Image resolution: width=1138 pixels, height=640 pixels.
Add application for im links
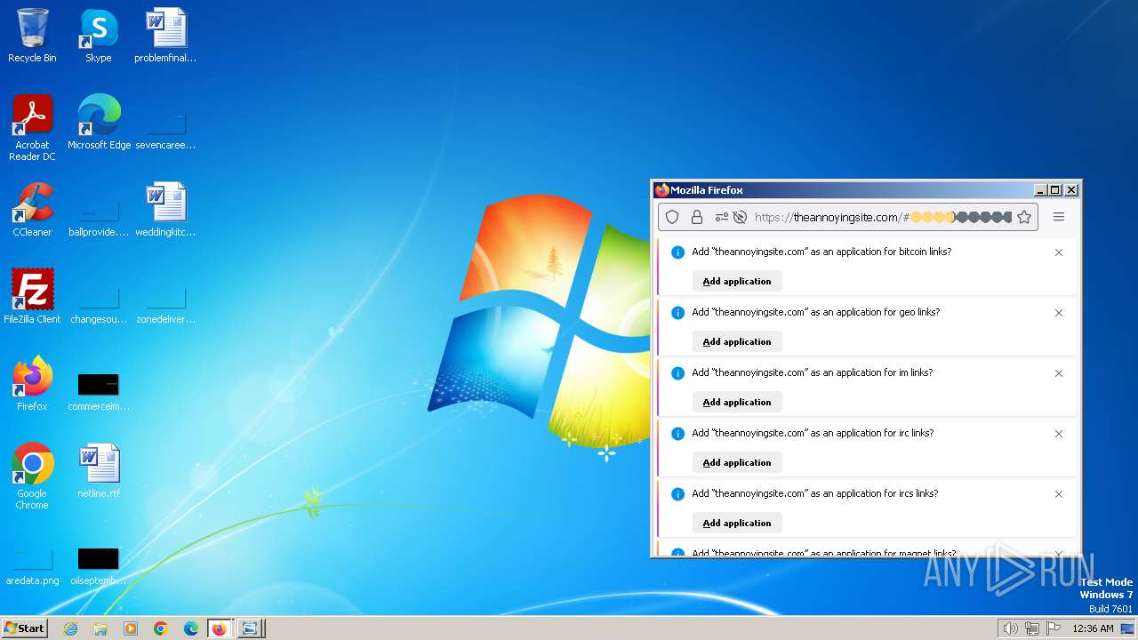737,402
